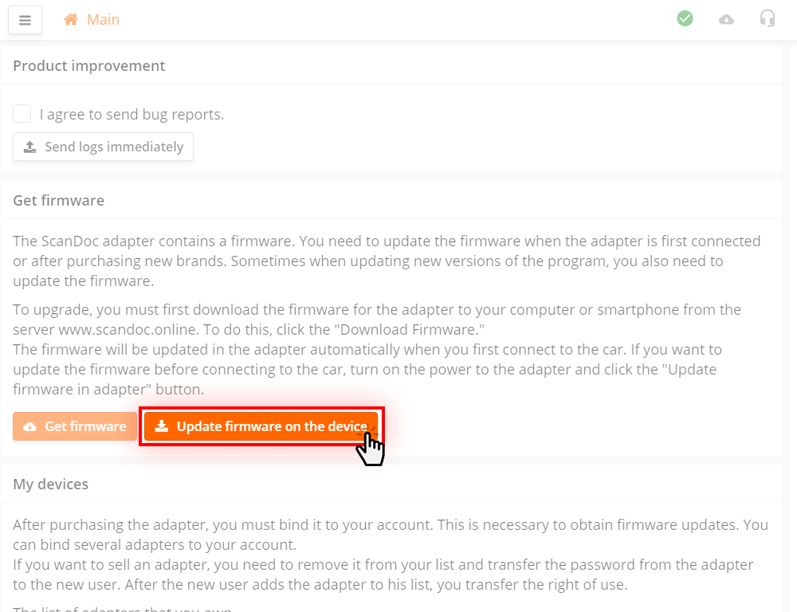Click the Send logs immediately button

point(103,147)
